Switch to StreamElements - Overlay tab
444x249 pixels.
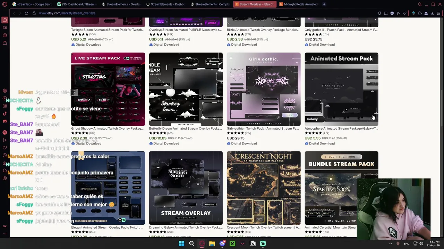121,4
